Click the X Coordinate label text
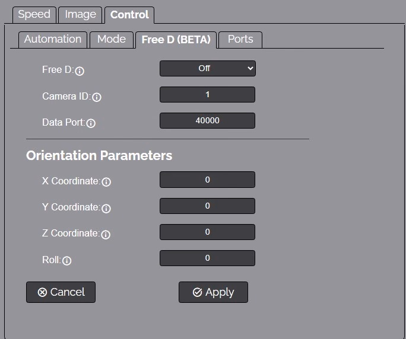Image resolution: width=406 pixels, height=339 pixels. click(x=71, y=181)
